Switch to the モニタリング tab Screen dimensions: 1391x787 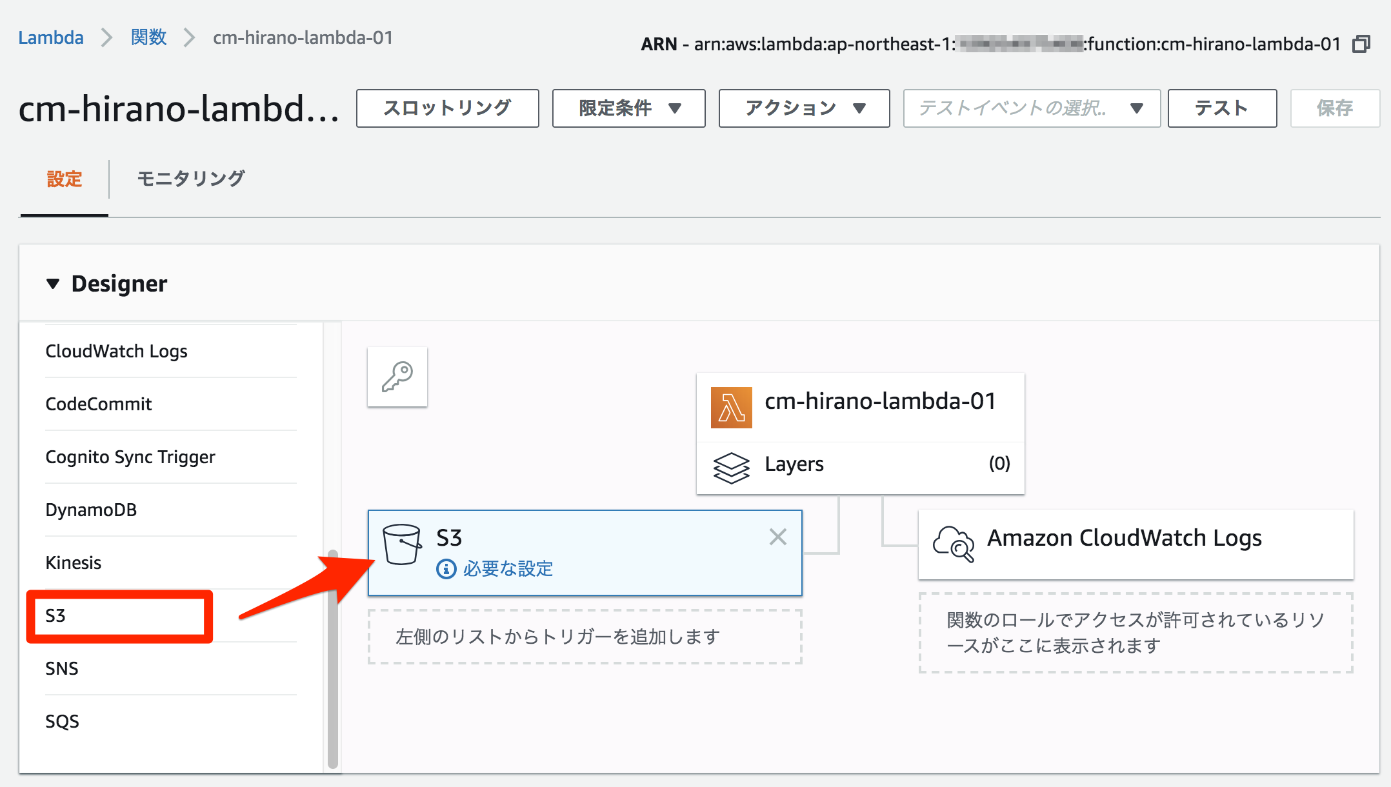(x=191, y=179)
